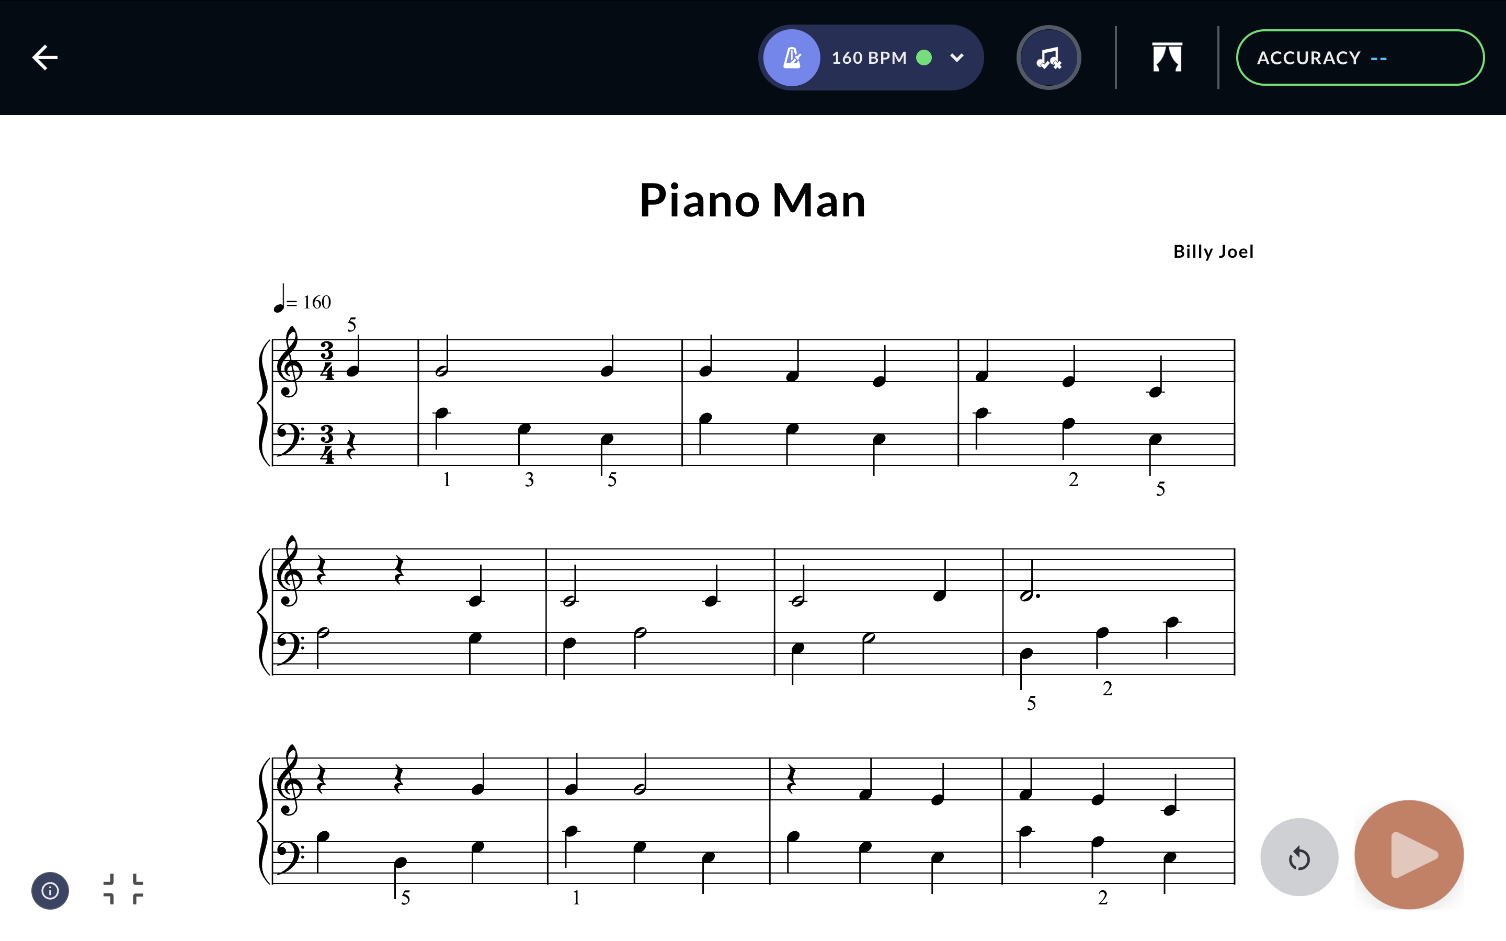This screenshot has width=1506, height=941.
Task: Click the 3/4 time signature on the treble staff
Action: pos(327,361)
